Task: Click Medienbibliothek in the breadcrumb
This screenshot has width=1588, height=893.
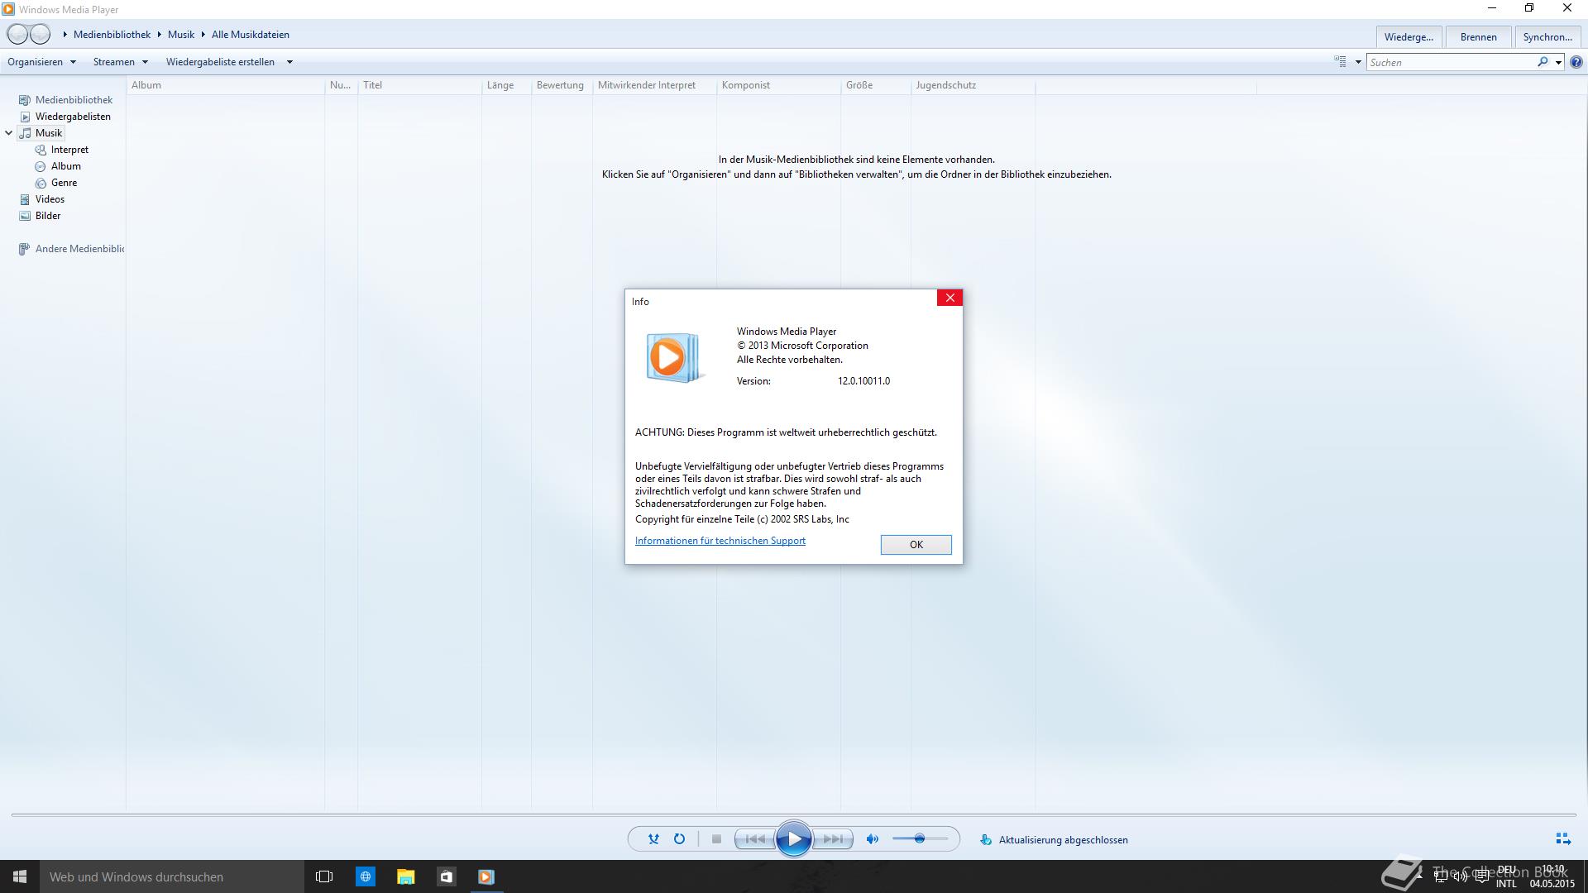Action: (x=112, y=35)
